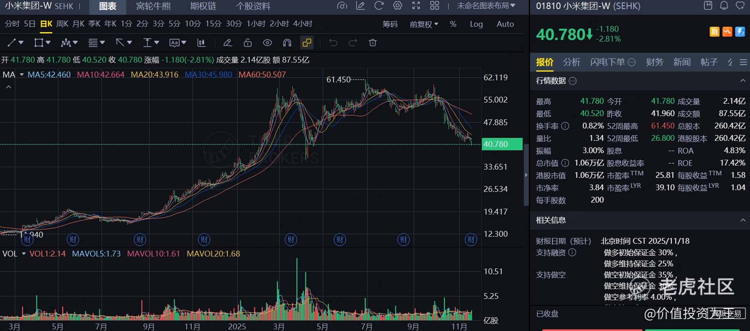
Task: Click the trash icon to delete drawings
Action: coord(373,43)
